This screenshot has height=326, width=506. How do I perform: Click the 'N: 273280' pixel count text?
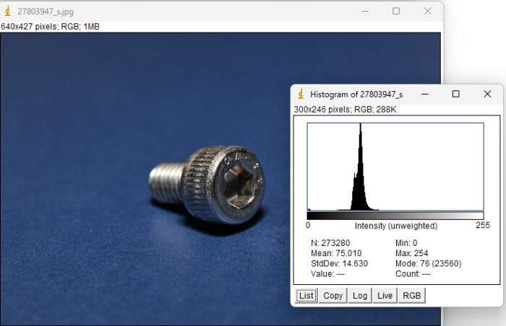click(x=330, y=243)
